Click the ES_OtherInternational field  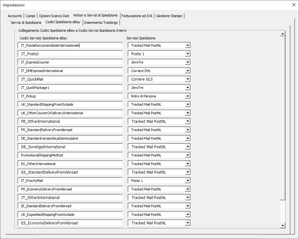click(x=70, y=164)
